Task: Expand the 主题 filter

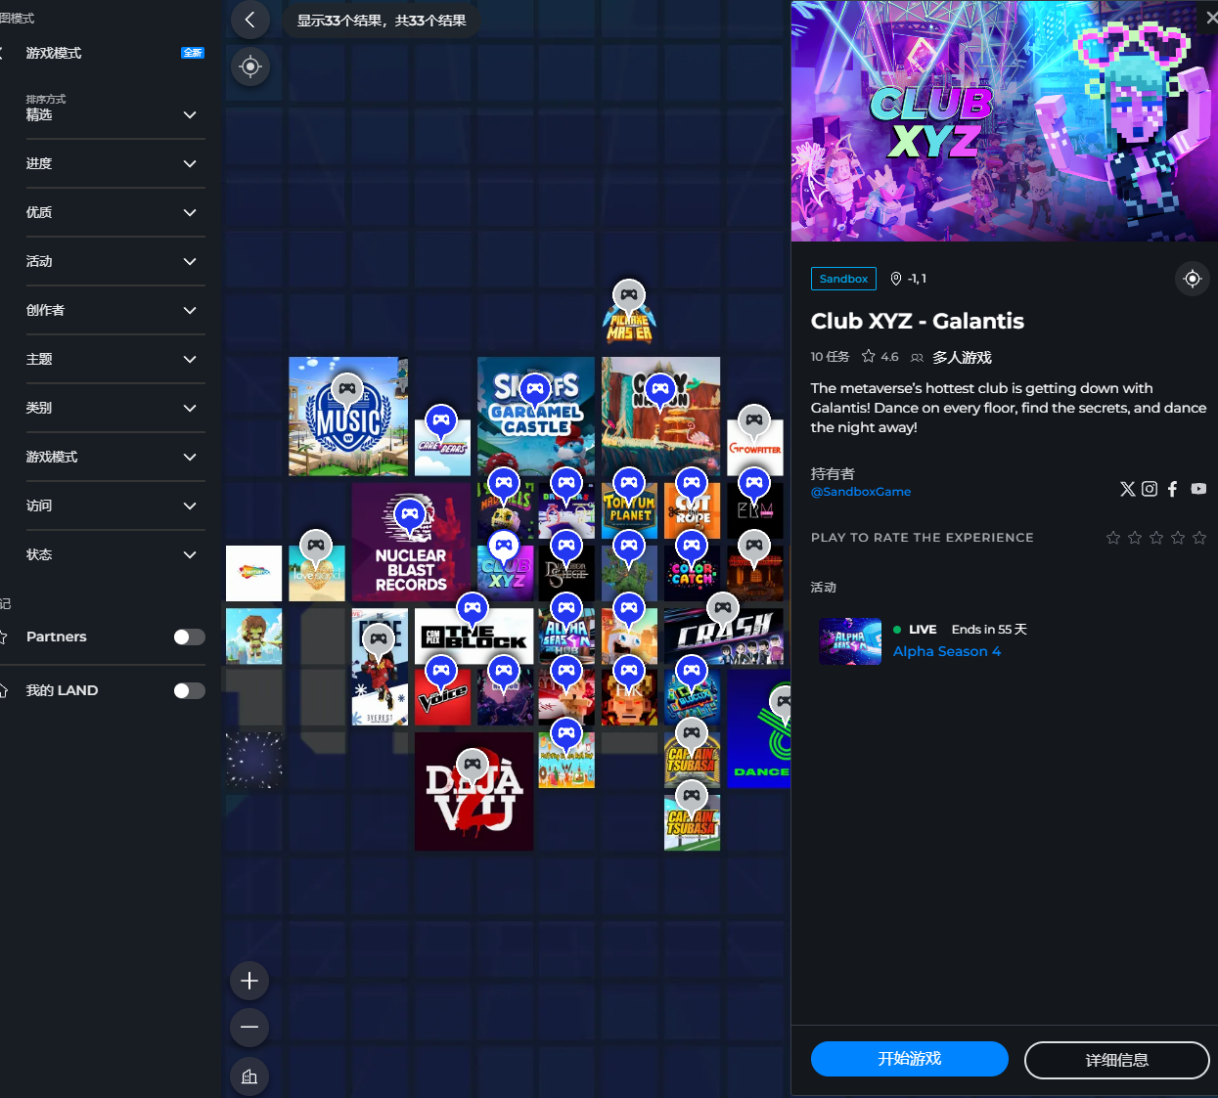Action: click(115, 359)
